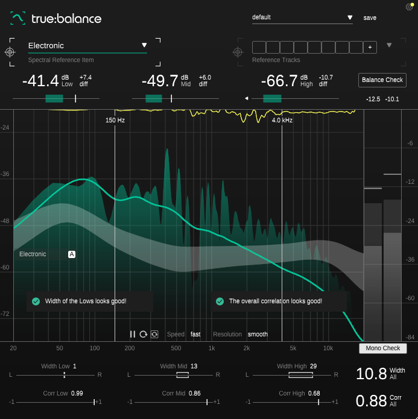Click the true:balance logo icon
This screenshot has height=419, width=418.
[18, 18]
